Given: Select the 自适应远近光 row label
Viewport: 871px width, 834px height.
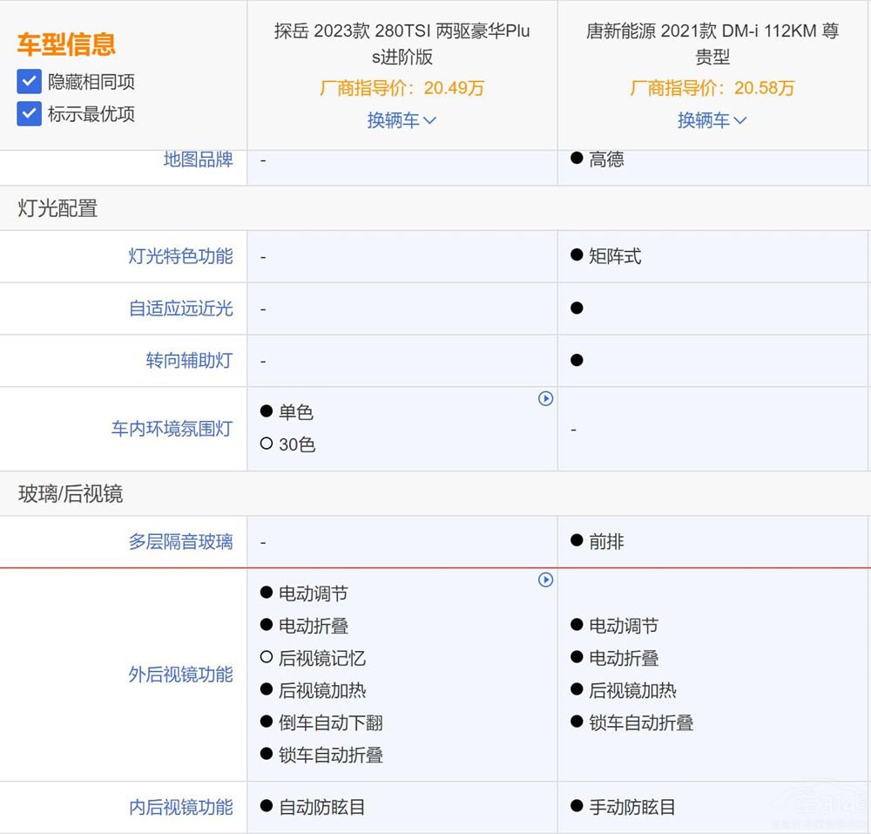Looking at the screenshot, I should 180,309.
